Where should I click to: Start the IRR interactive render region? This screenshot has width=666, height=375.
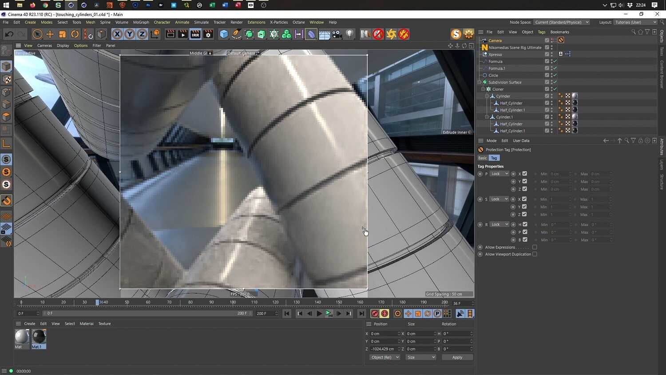(x=195, y=34)
